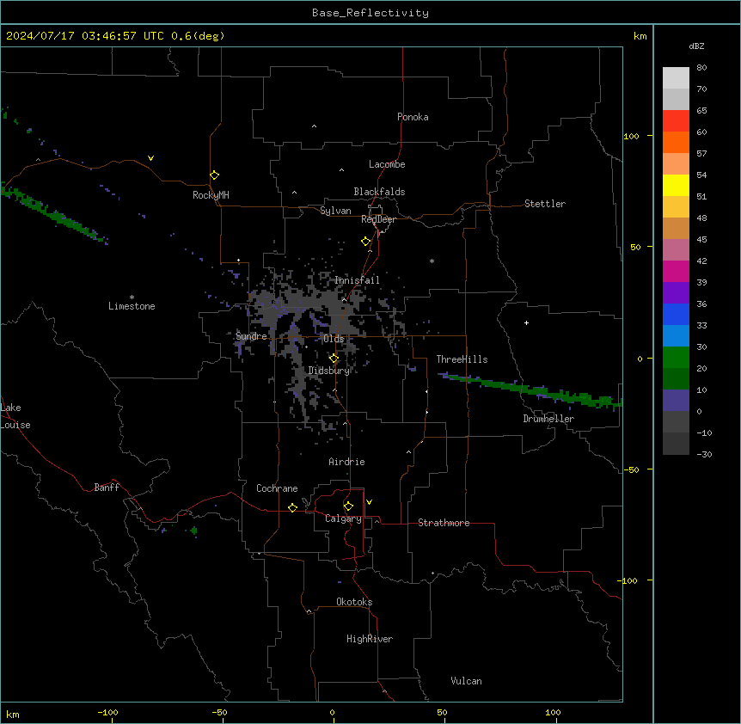Click the yellow marker above Calgary label

[x=348, y=506]
